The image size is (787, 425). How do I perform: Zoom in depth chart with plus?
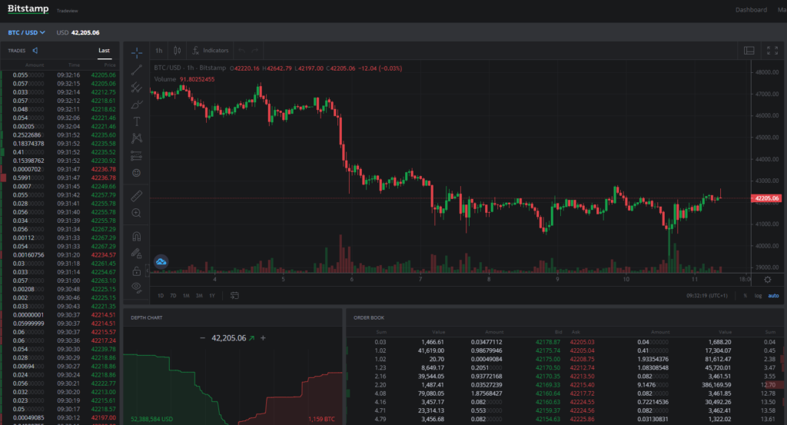point(263,338)
